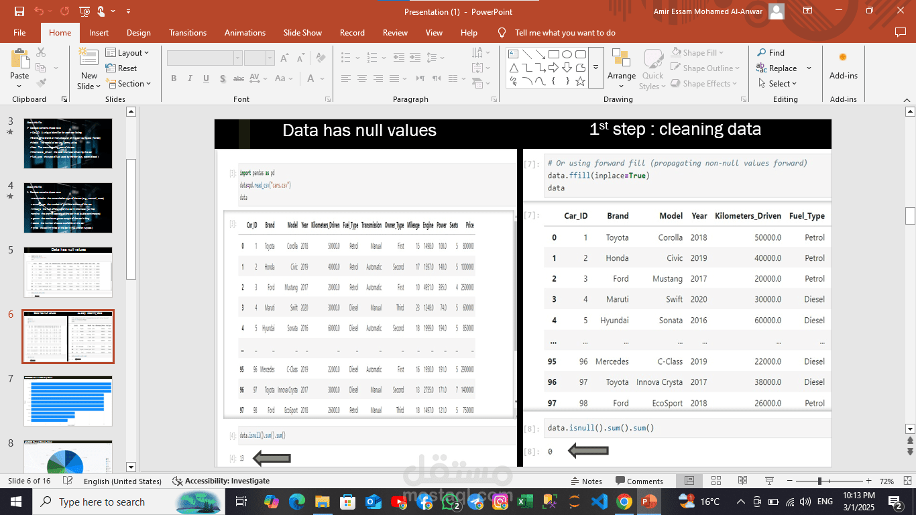The image size is (916, 515).
Task: Select the Triangle shape in the gallery
Action: [513, 68]
